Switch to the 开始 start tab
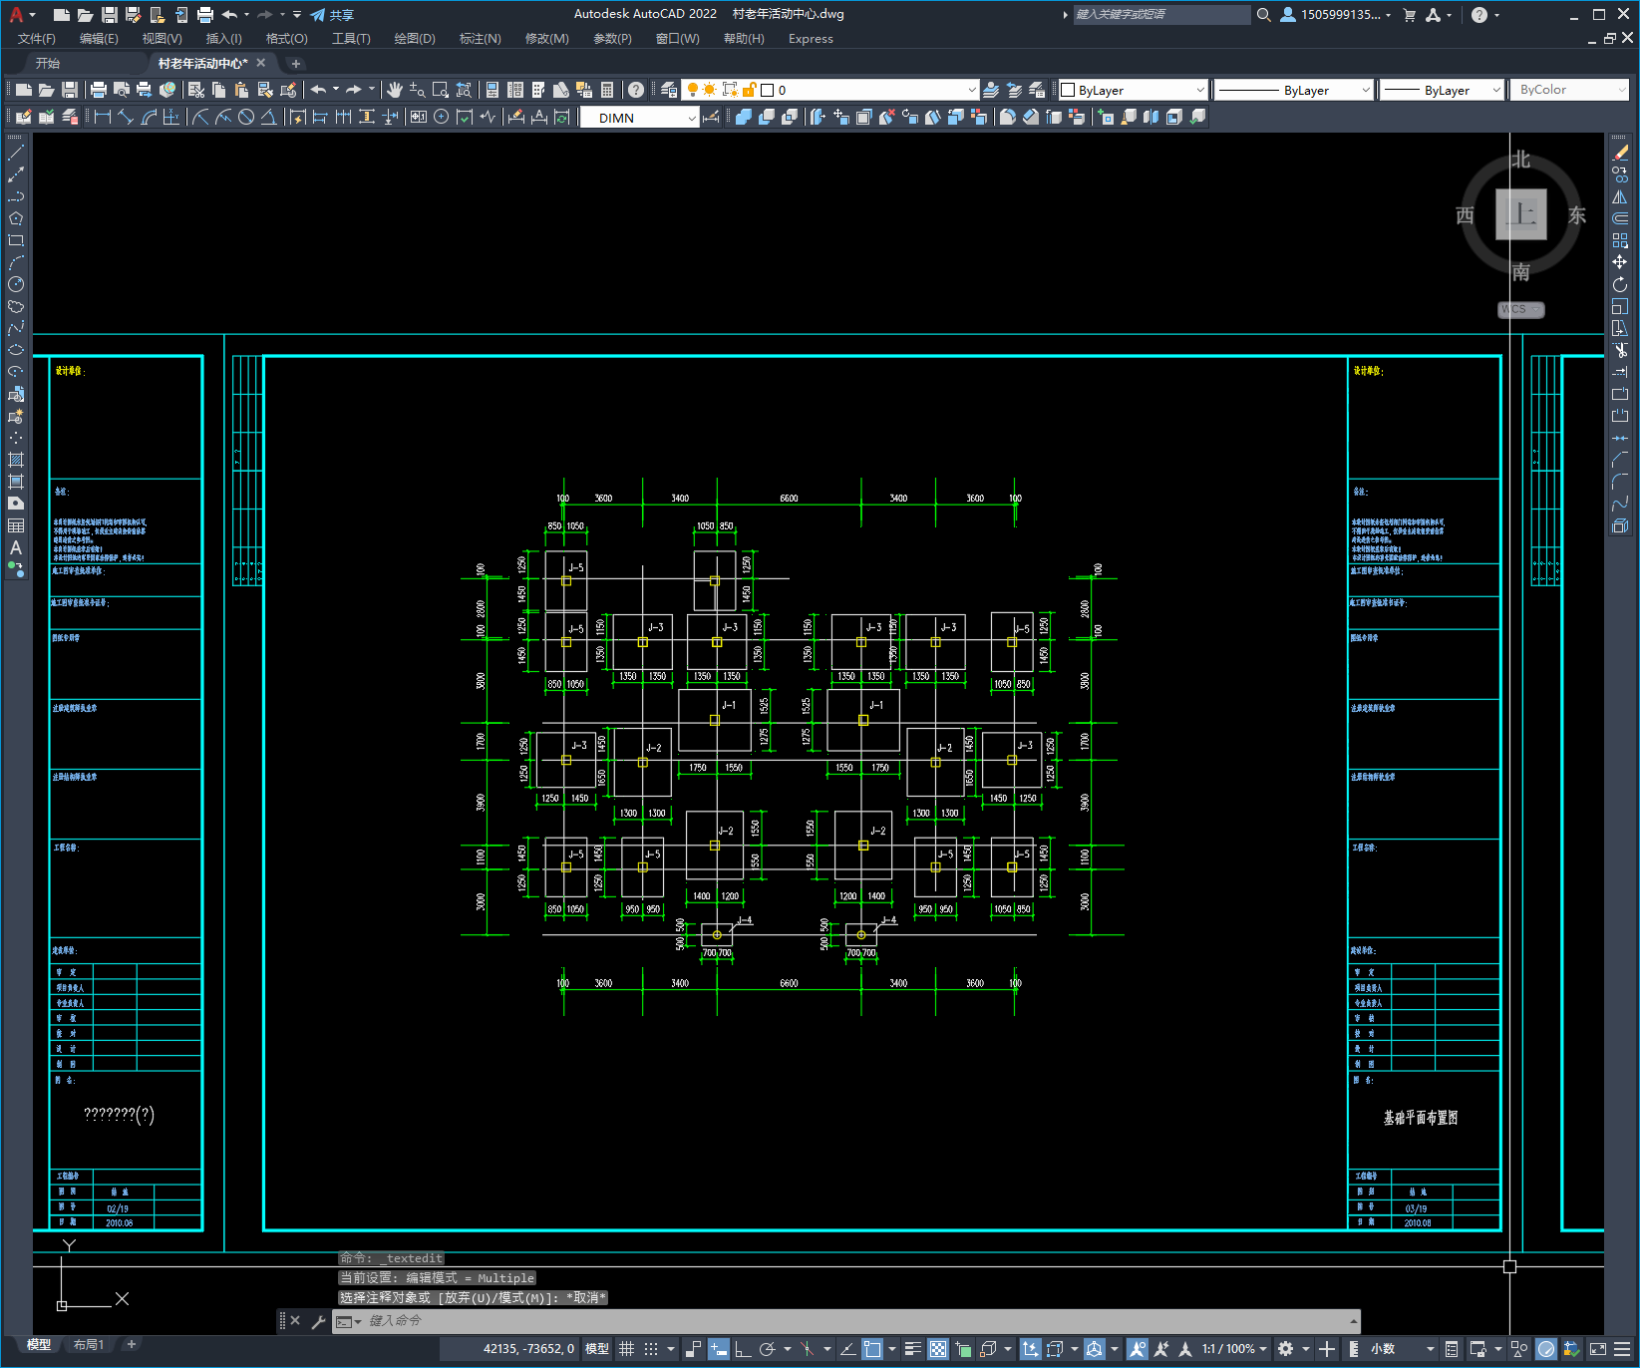Image resolution: width=1640 pixels, height=1368 pixels. (48, 63)
